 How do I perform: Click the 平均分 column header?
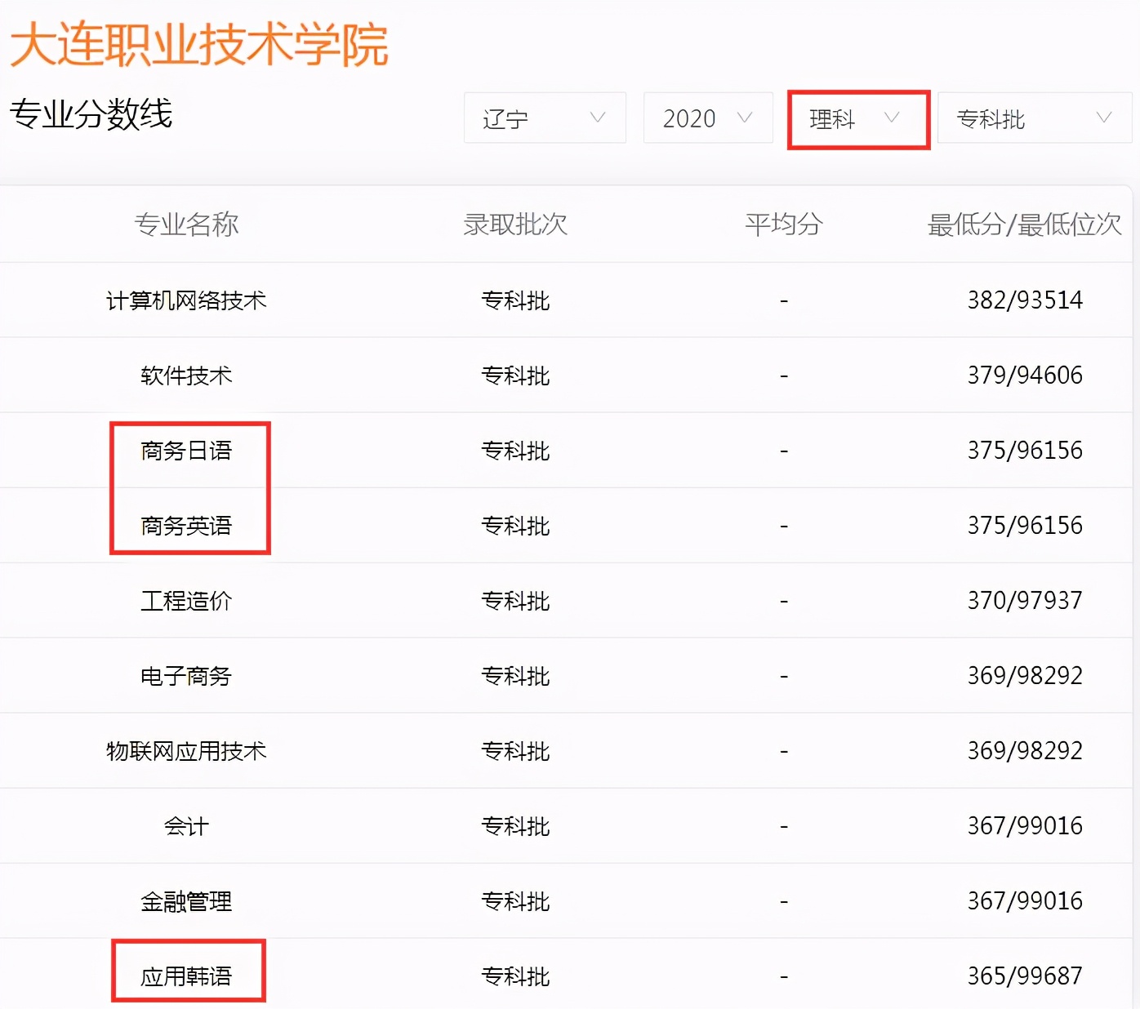tap(782, 225)
